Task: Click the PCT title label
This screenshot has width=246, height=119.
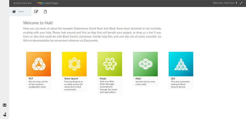Action: point(31,79)
